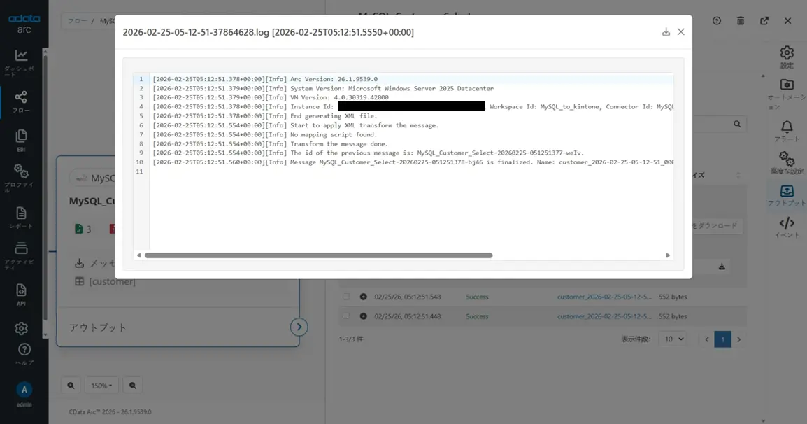
Task: Close the connector side panel
Action: point(788,20)
